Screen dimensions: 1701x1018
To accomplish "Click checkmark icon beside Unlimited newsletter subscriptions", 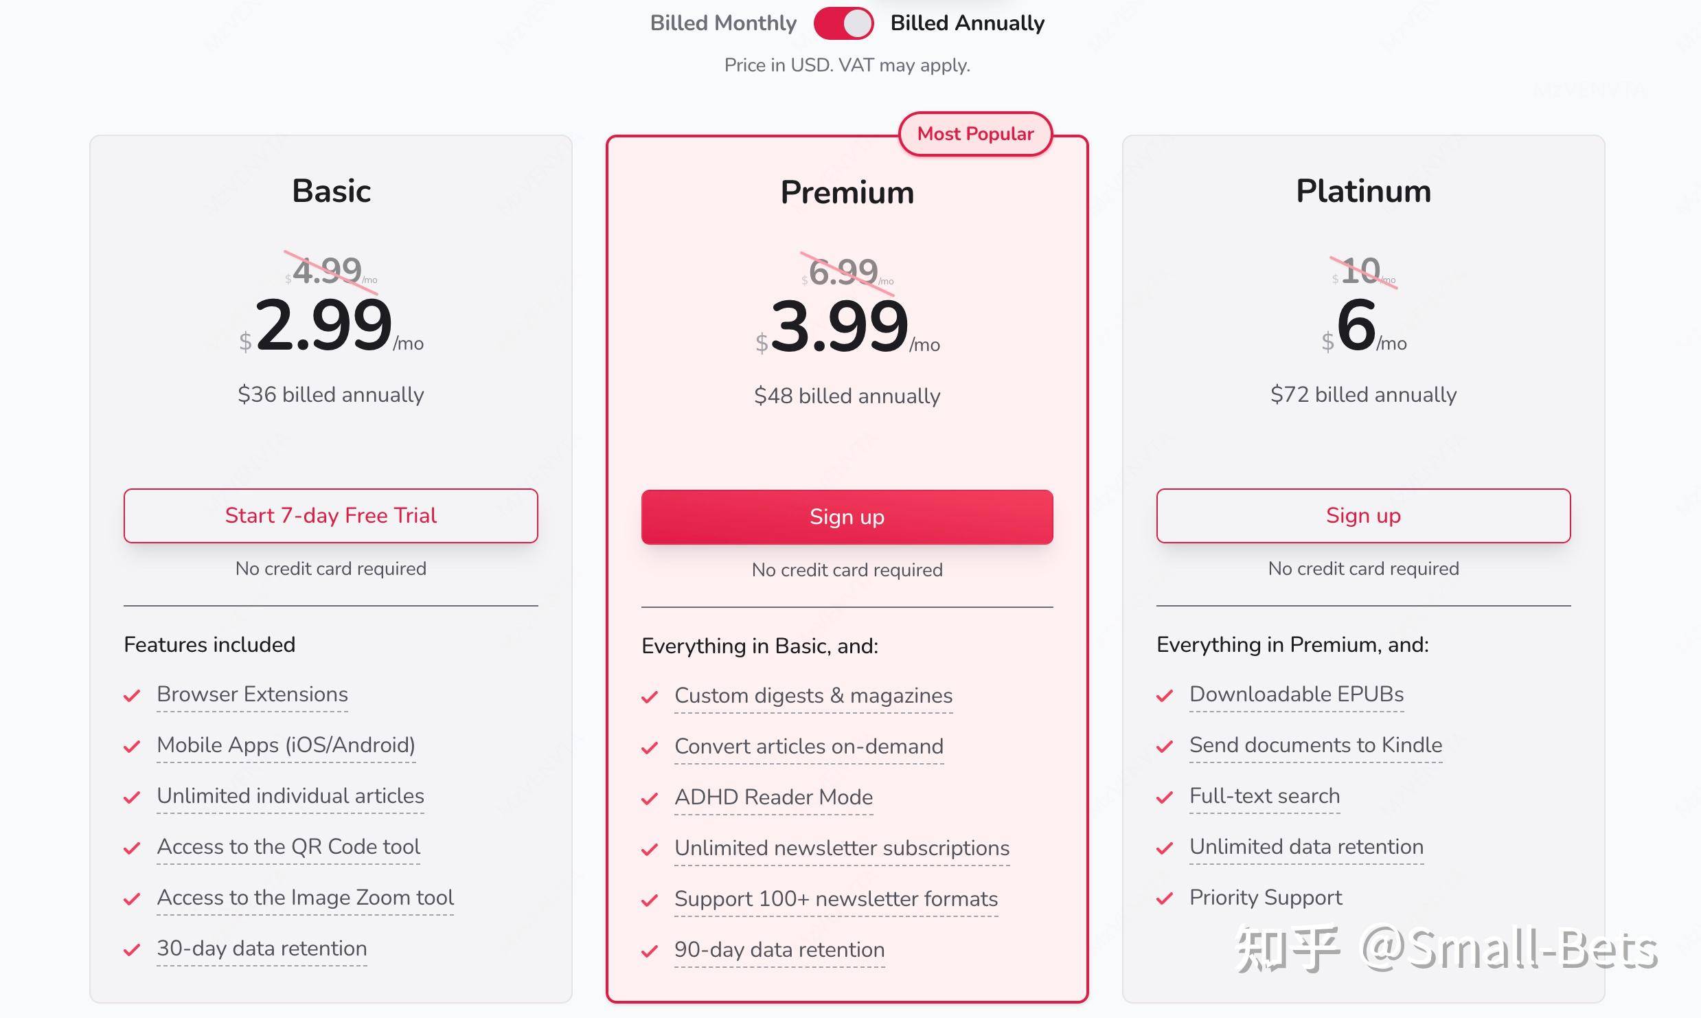I will tap(650, 850).
